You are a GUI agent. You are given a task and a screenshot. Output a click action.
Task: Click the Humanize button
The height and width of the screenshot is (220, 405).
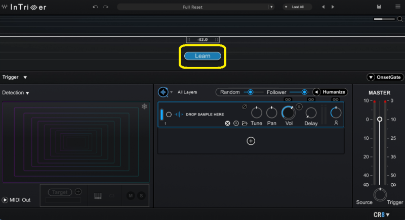click(330, 92)
